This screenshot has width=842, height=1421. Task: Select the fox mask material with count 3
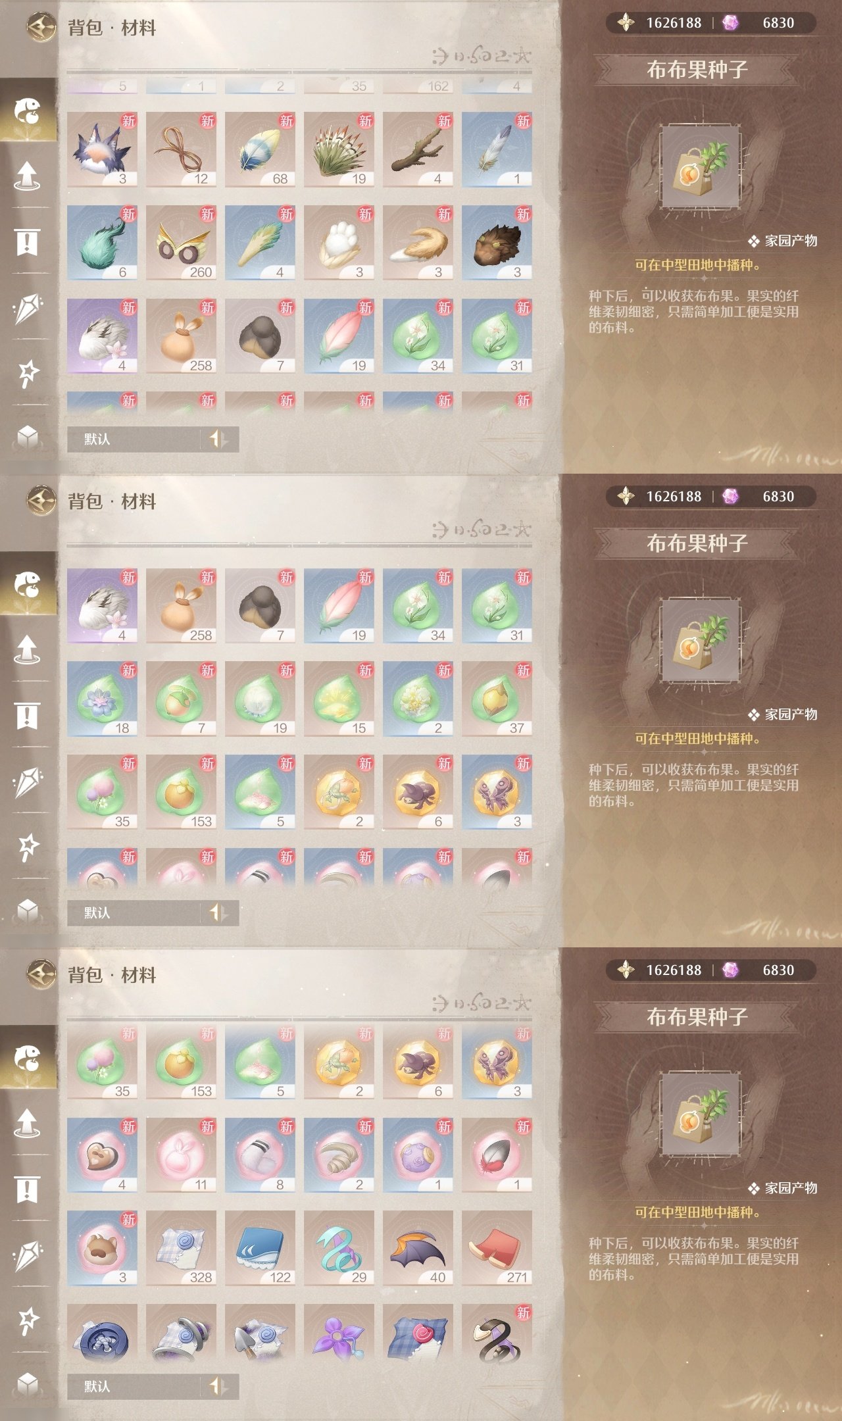102,149
